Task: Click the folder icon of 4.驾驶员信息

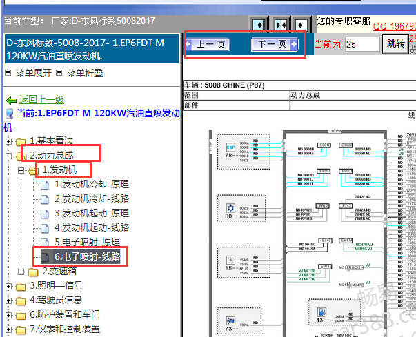Action: pyautogui.click(x=21, y=301)
